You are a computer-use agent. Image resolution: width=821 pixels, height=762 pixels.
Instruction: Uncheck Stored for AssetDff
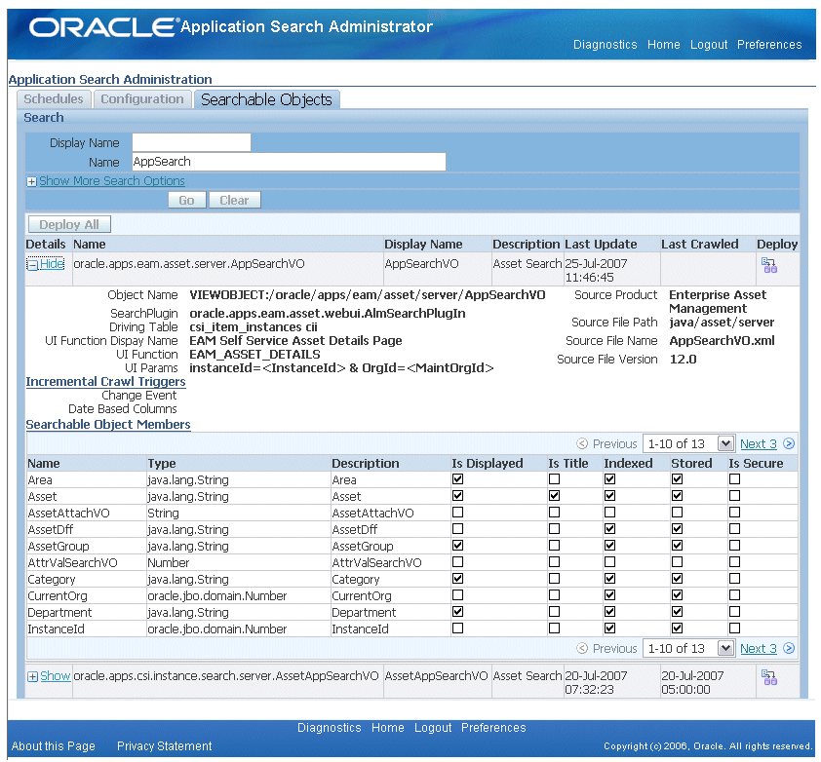point(677,528)
